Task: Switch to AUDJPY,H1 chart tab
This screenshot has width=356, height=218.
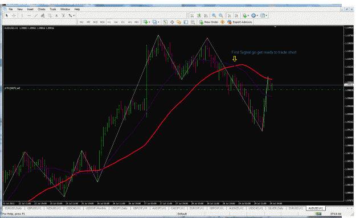Action: (159, 208)
